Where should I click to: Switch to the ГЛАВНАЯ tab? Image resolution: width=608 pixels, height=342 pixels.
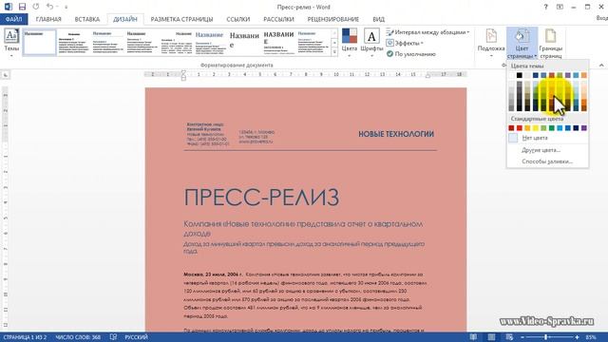click(48, 19)
